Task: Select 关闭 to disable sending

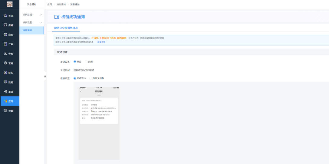Action: pyautogui.click(x=86, y=61)
